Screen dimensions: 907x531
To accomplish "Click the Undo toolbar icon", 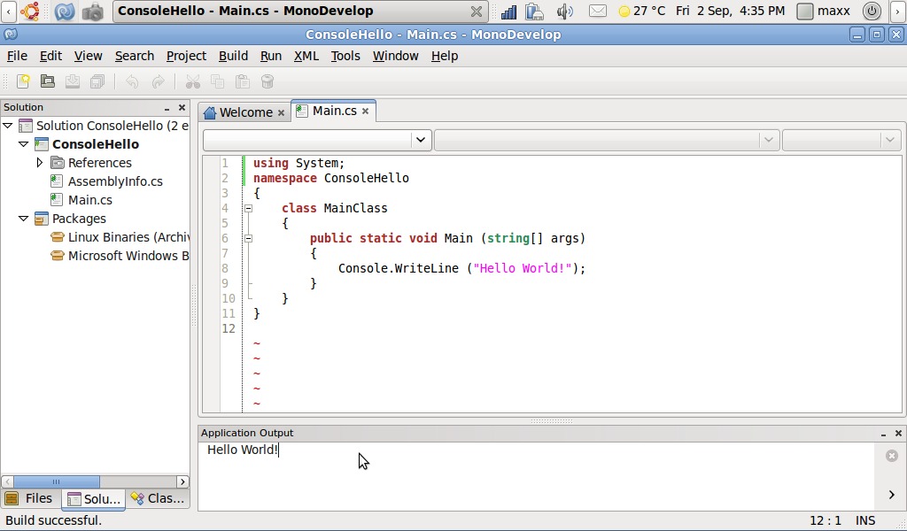I will 132,81.
